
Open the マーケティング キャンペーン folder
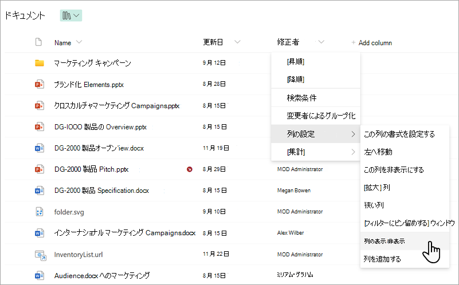coord(92,63)
